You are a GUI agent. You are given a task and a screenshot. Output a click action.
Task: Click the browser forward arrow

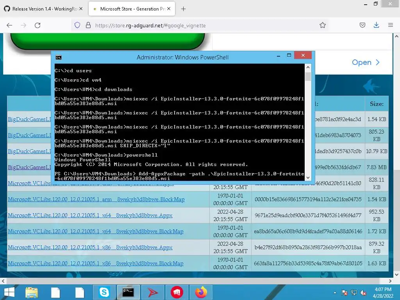(23, 25)
